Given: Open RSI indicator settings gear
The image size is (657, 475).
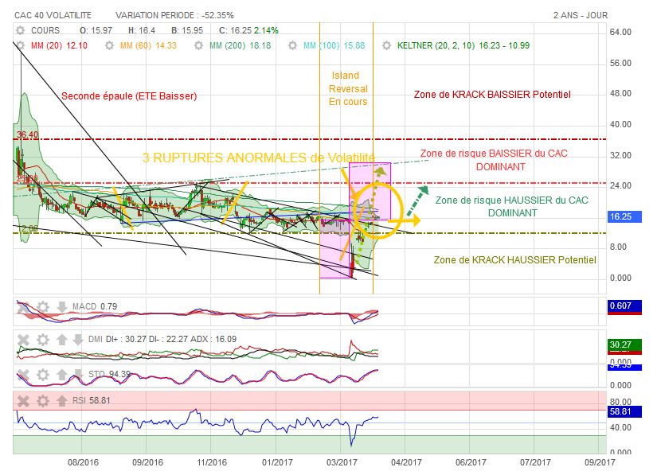Looking at the screenshot, I should point(43,401).
